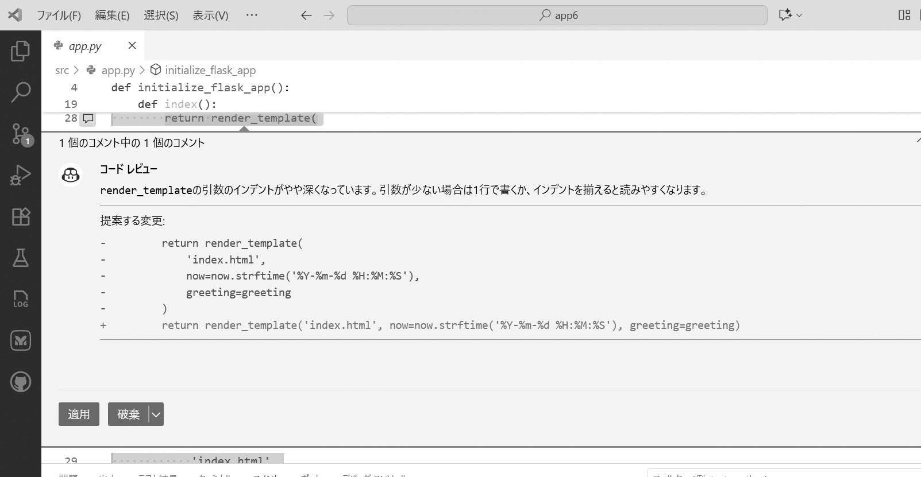Click the 提案する変更 label
921x477 pixels.
[132, 221]
